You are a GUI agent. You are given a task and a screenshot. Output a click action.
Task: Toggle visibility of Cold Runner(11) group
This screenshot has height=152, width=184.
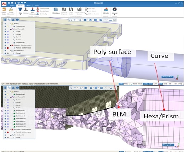[x=5, y=97]
